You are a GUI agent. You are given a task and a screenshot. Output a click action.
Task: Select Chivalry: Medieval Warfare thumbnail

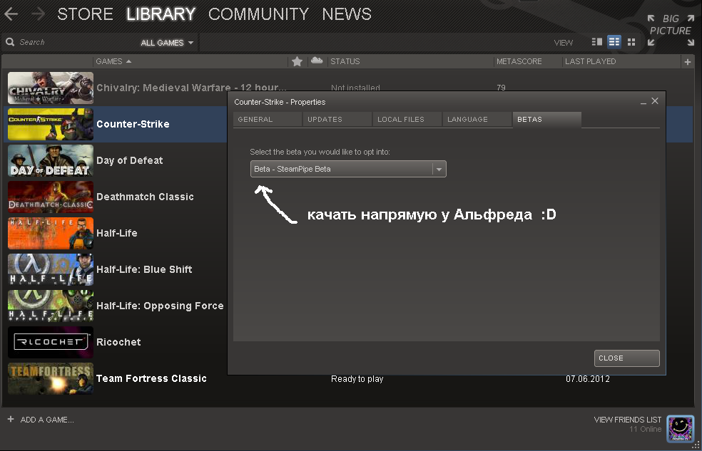[51, 88]
